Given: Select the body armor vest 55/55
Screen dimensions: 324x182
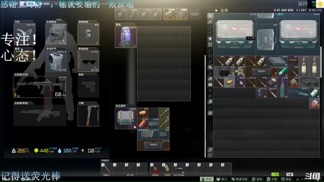Looking at the screenshot, I should click(56, 61).
